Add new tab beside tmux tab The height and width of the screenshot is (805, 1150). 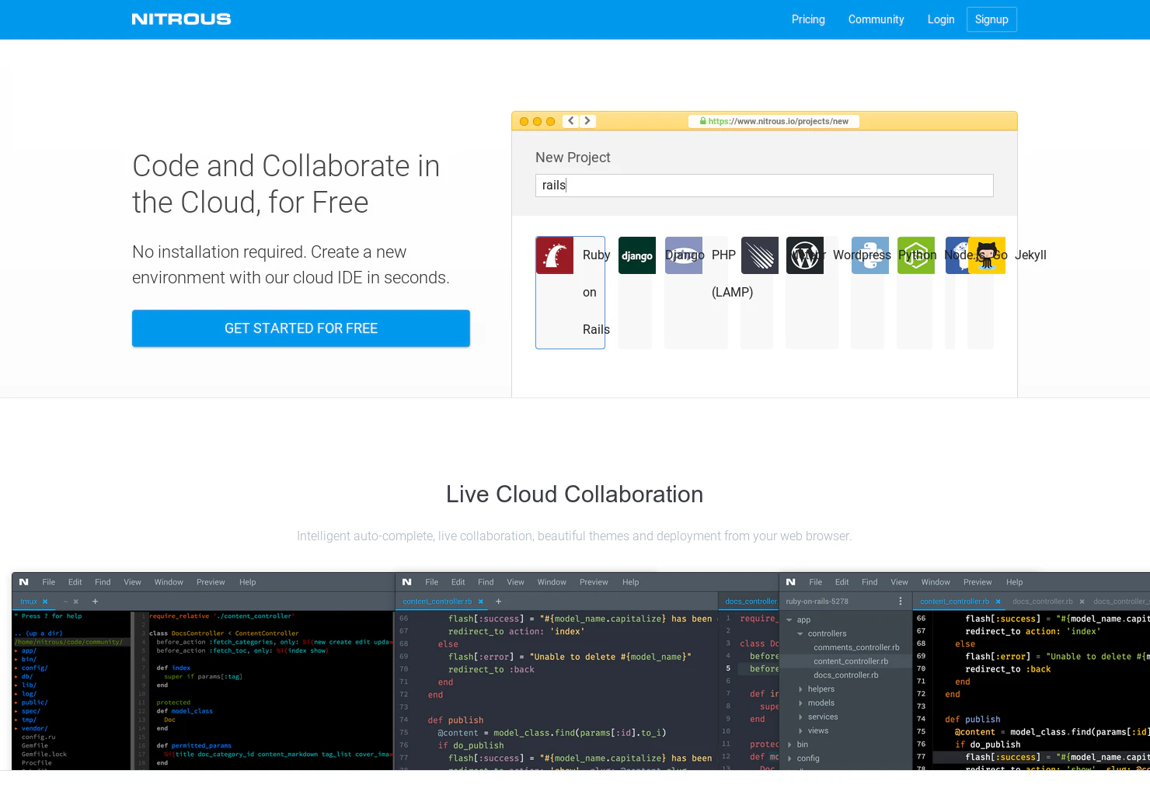click(96, 602)
